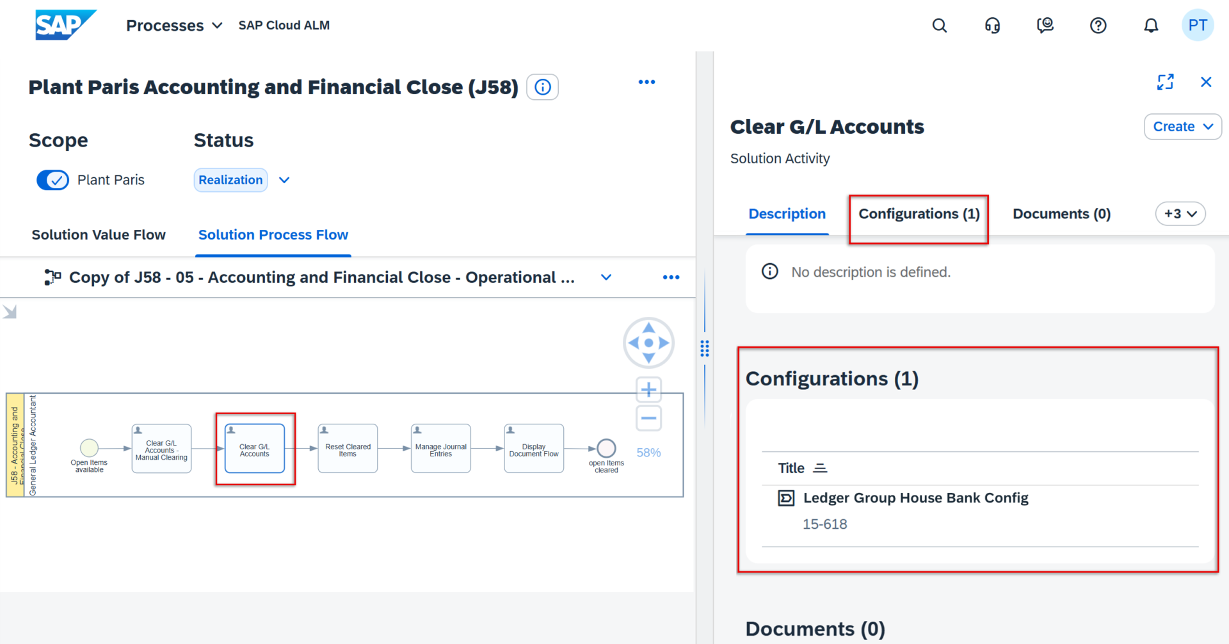Expand the +3 more tabs overflow

coord(1180,214)
